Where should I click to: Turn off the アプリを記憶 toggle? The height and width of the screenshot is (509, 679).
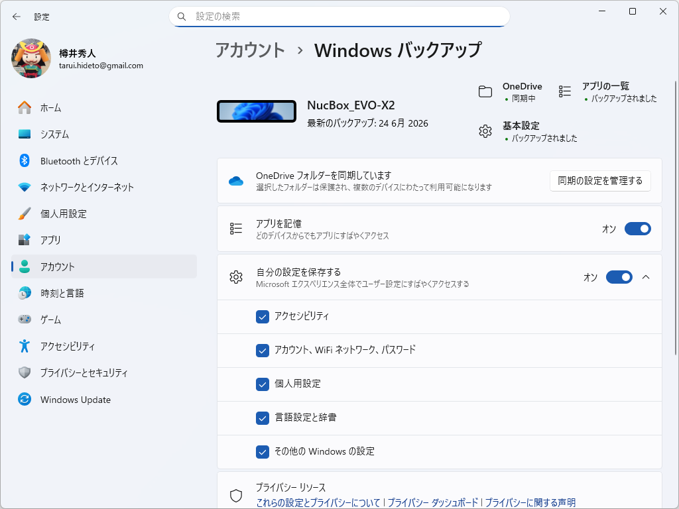coord(637,229)
